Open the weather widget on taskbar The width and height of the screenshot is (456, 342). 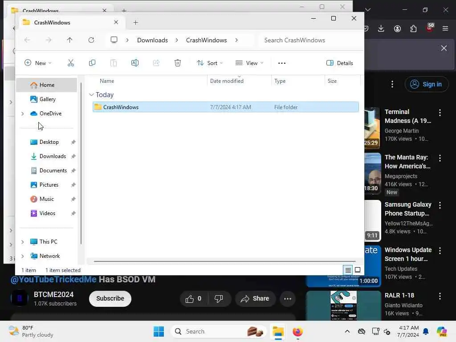click(31, 331)
